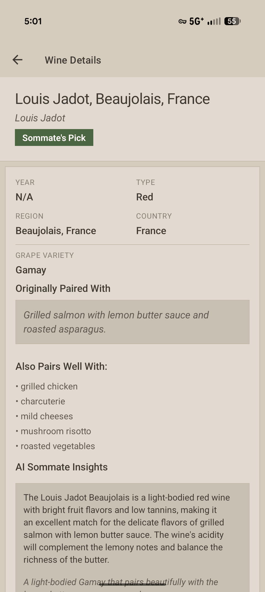Tap the back arrow to leave Wine Details
This screenshot has height=592, width=265.
click(x=17, y=60)
